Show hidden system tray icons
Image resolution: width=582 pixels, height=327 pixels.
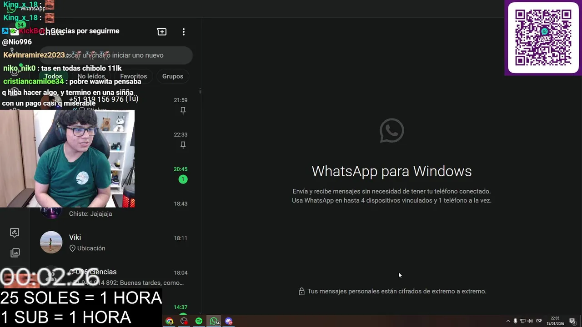pyautogui.click(x=508, y=321)
